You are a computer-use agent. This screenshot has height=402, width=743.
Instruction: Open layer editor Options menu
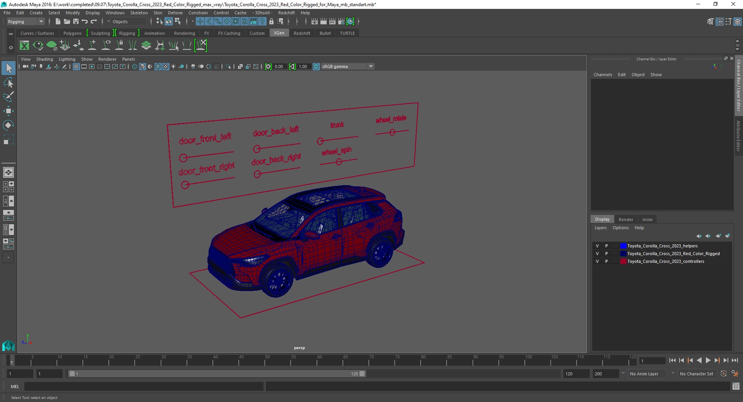click(620, 228)
